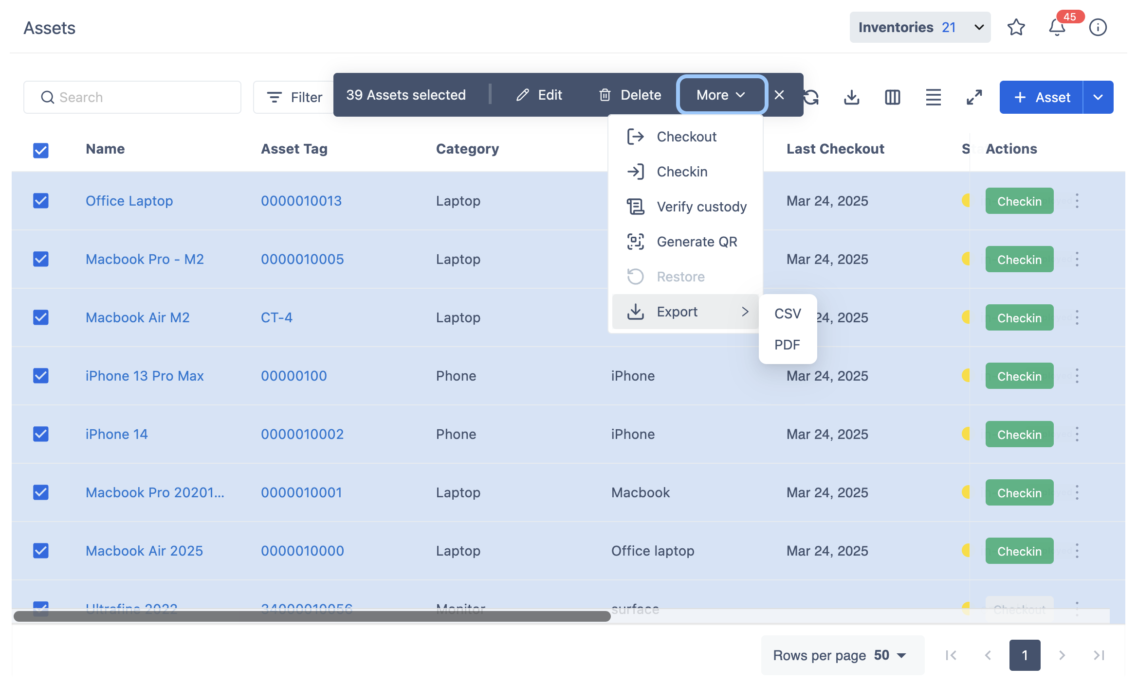The image size is (1137, 699).
Task: Uncheck the iPhone 14 row checkbox
Action: tap(41, 434)
